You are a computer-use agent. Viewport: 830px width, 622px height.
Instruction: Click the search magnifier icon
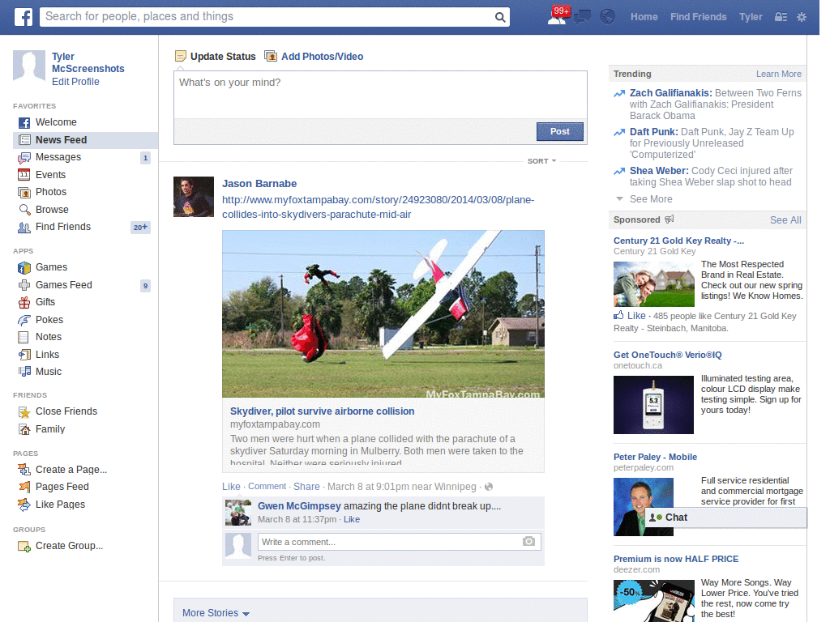499,17
